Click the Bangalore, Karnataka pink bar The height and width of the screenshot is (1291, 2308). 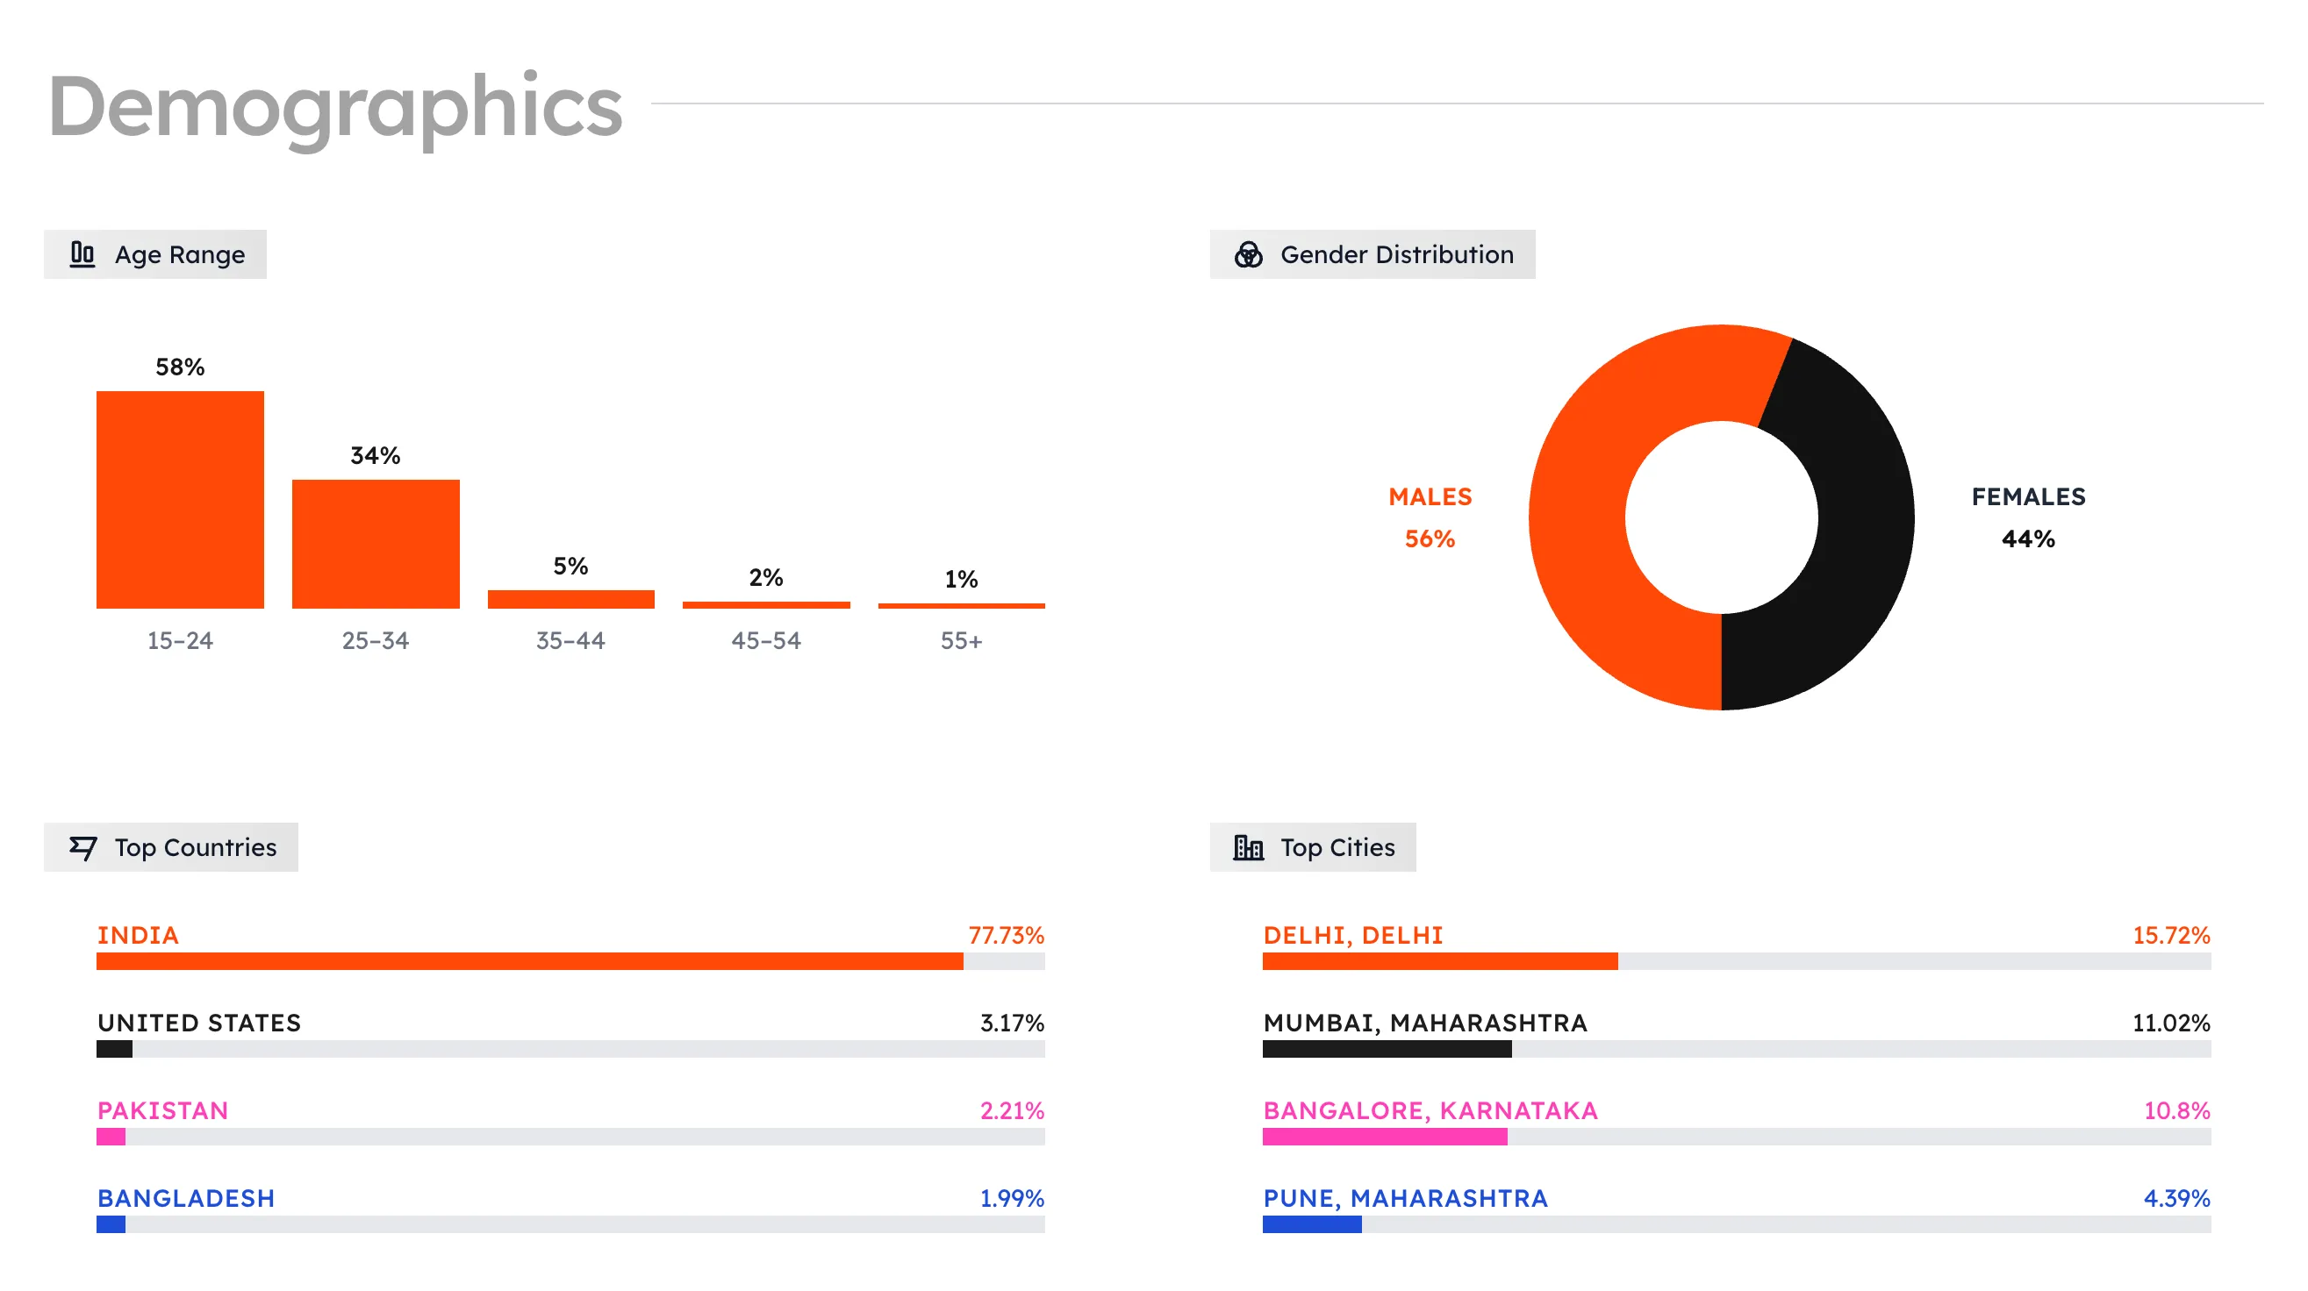[x=1384, y=1136]
